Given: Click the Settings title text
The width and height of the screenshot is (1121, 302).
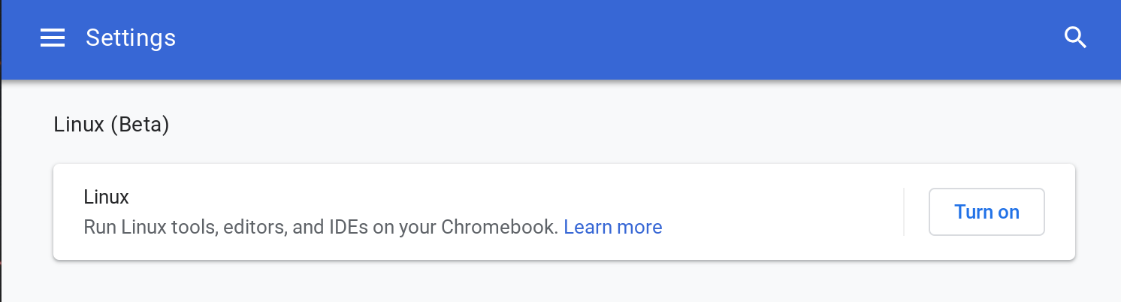Looking at the screenshot, I should [131, 38].
